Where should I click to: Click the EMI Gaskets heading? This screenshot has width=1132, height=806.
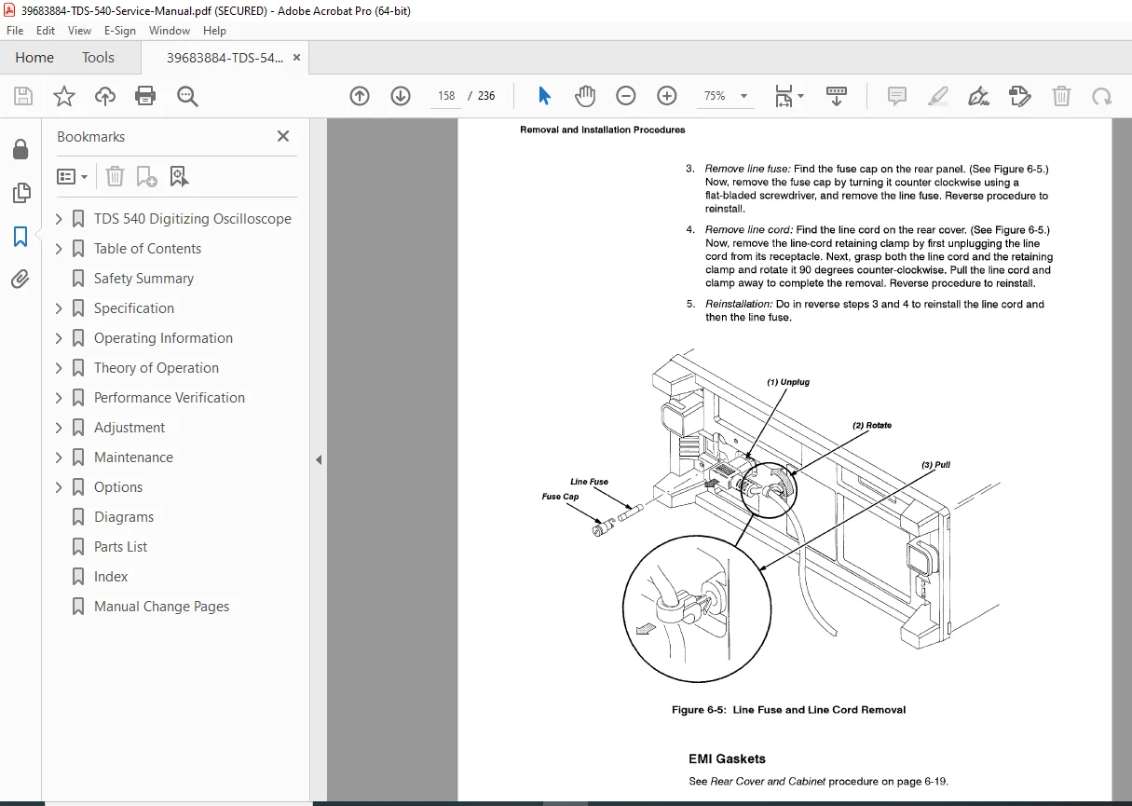727,758
